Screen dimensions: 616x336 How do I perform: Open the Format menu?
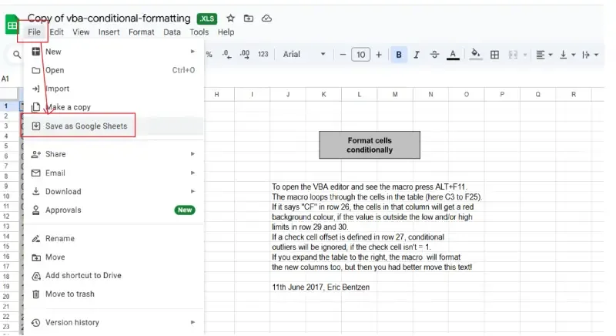[x=142, y=32]
